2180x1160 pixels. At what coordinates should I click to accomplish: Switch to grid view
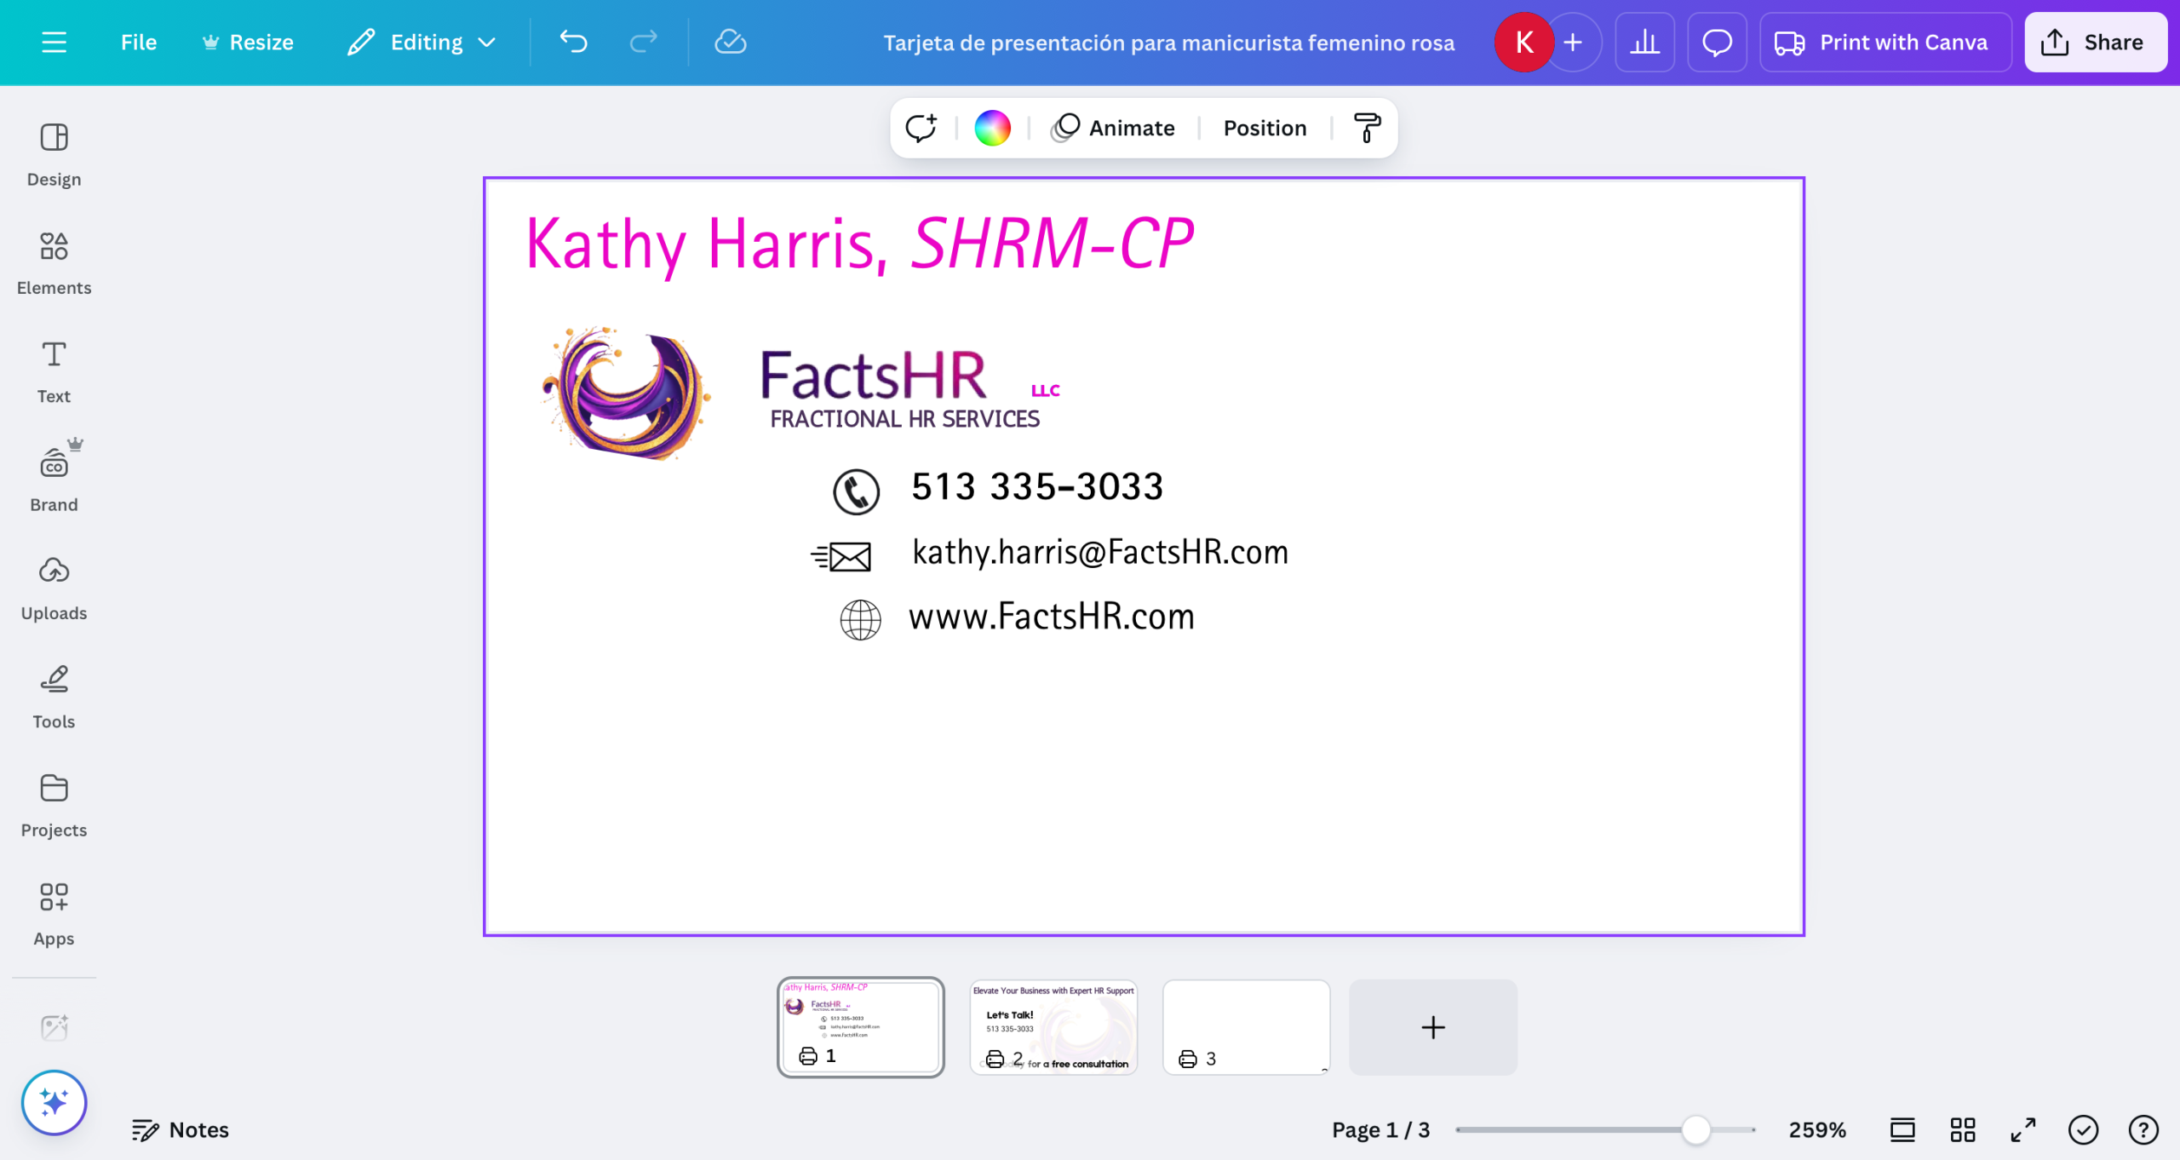[1963, 1130]
